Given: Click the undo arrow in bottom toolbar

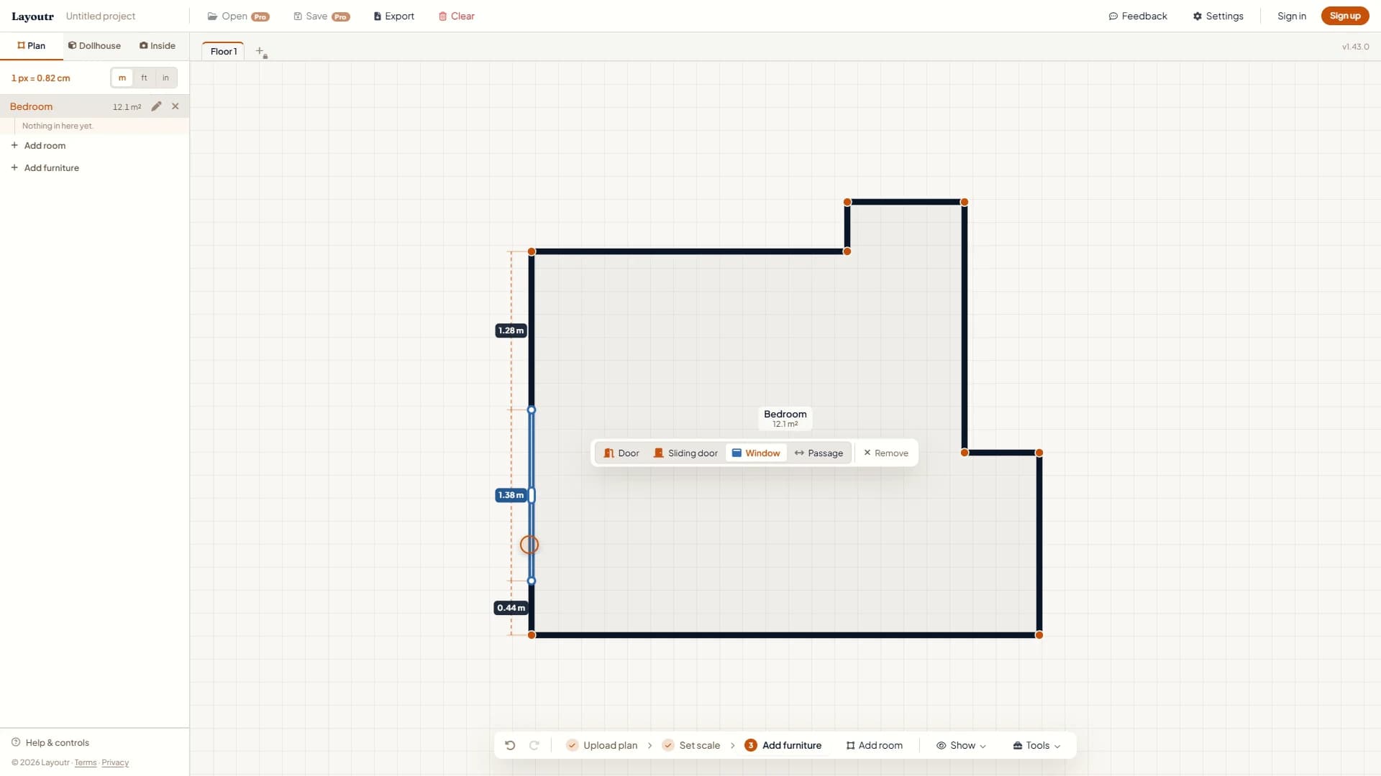Looking at the screenshot, I should tap(510, 745).
